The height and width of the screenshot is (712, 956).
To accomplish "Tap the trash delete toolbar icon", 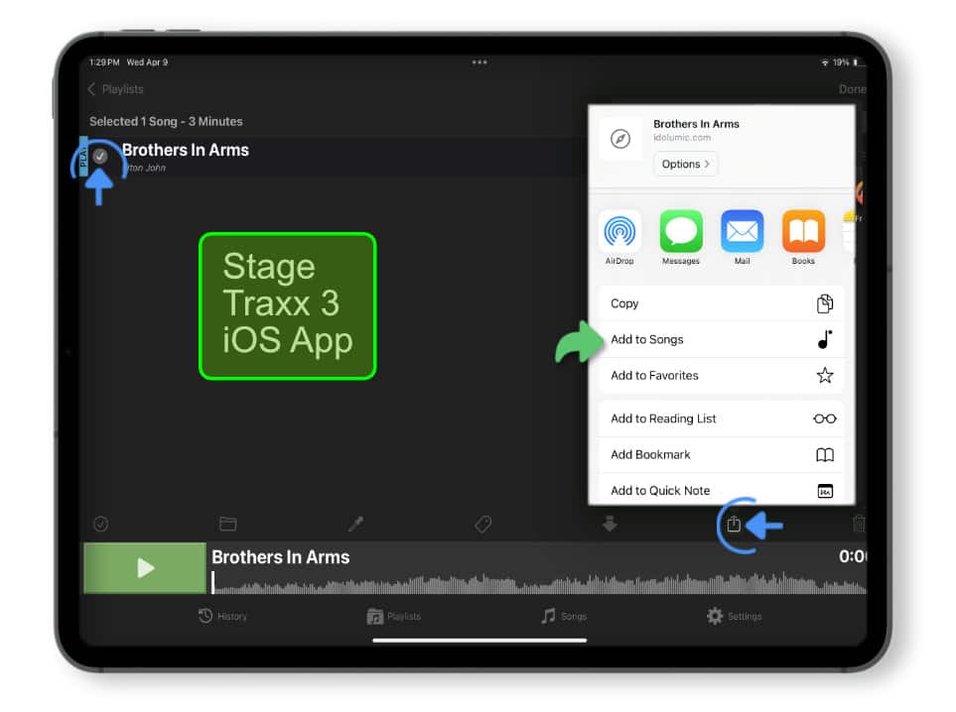I will click(x=859, y=524).
